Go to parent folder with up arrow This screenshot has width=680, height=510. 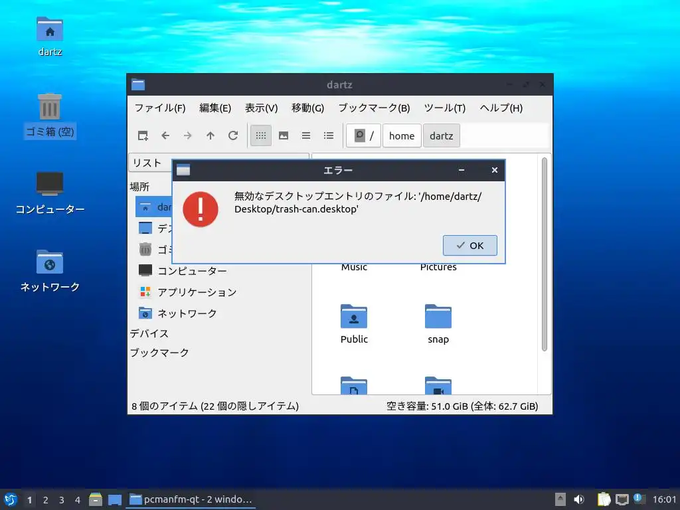click(x=211, y=135)
